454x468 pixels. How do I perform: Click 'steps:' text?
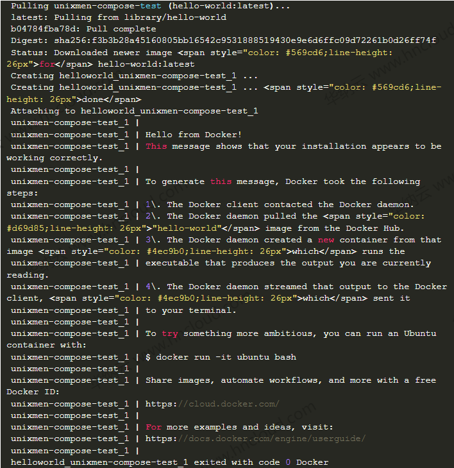tap(22, 194)
